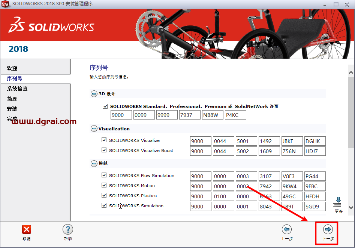Click Plastics serial field 0100

pos(223,196)
